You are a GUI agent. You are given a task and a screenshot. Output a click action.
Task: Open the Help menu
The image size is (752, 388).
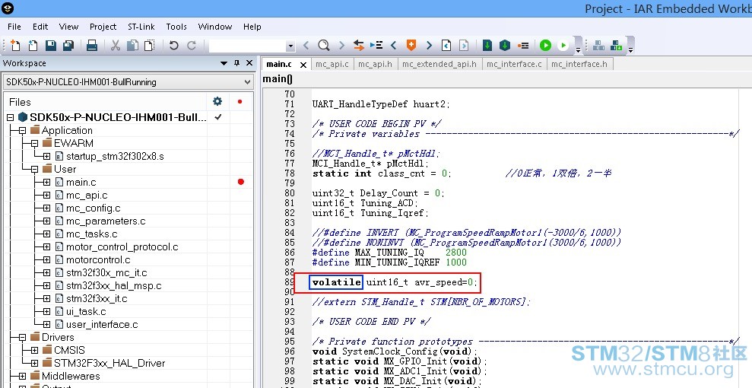[252, 27]
